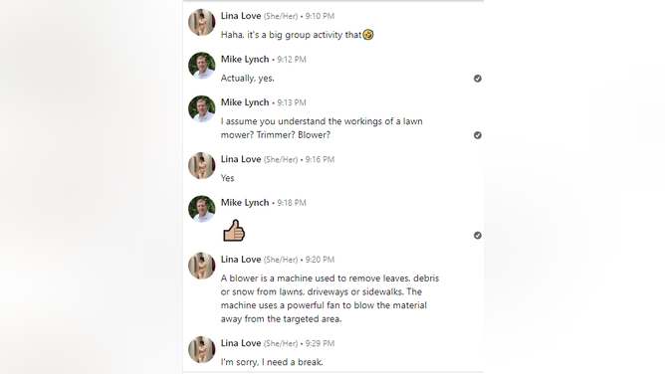
Task: Click the thumbs up emoji message
Action: click(234, 231)
